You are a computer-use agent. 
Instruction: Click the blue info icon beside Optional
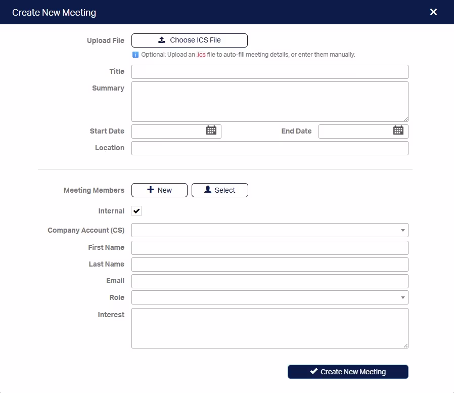[135, 55]
